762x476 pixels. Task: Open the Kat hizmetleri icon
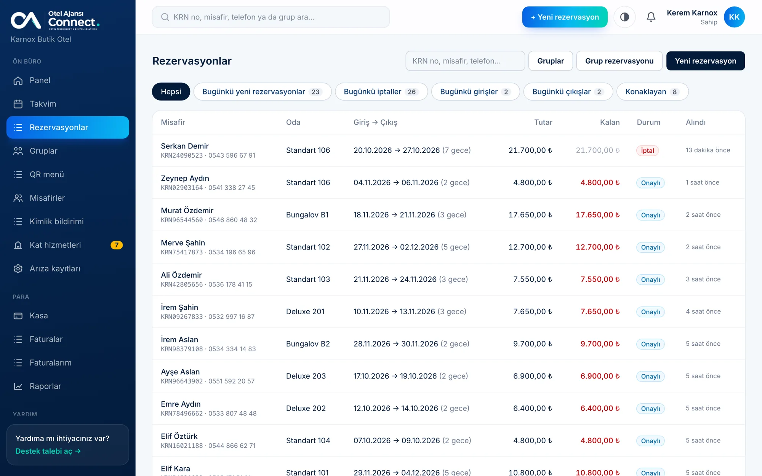click(18, 245)
